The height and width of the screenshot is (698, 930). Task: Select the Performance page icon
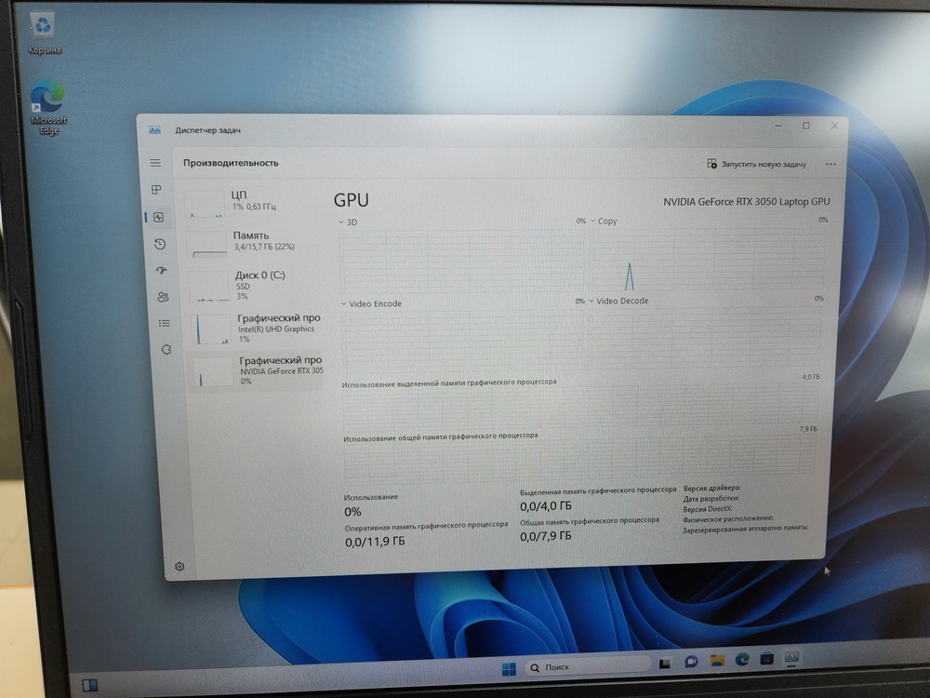click(x=158, y=217)
